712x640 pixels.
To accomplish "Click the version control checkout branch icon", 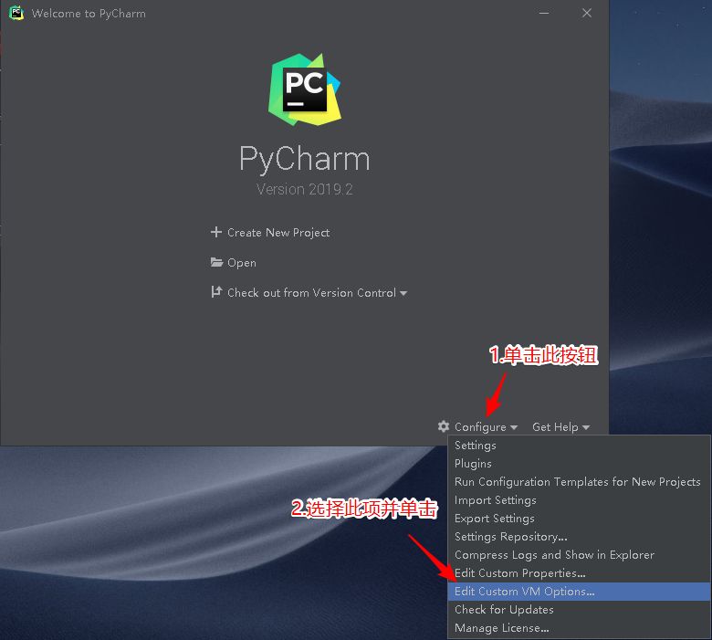I will 216,292.
